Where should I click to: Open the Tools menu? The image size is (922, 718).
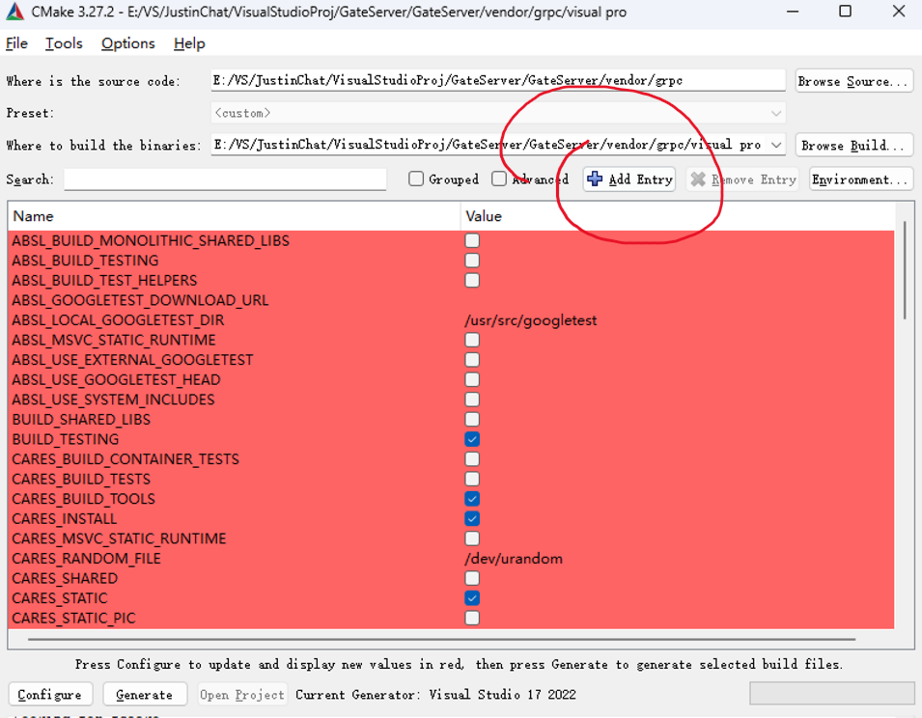click(63, 43)
